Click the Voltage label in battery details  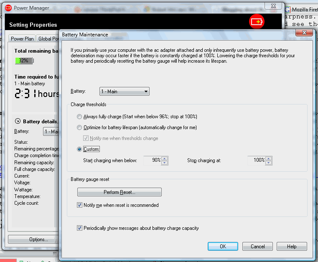tap(22, 183)
